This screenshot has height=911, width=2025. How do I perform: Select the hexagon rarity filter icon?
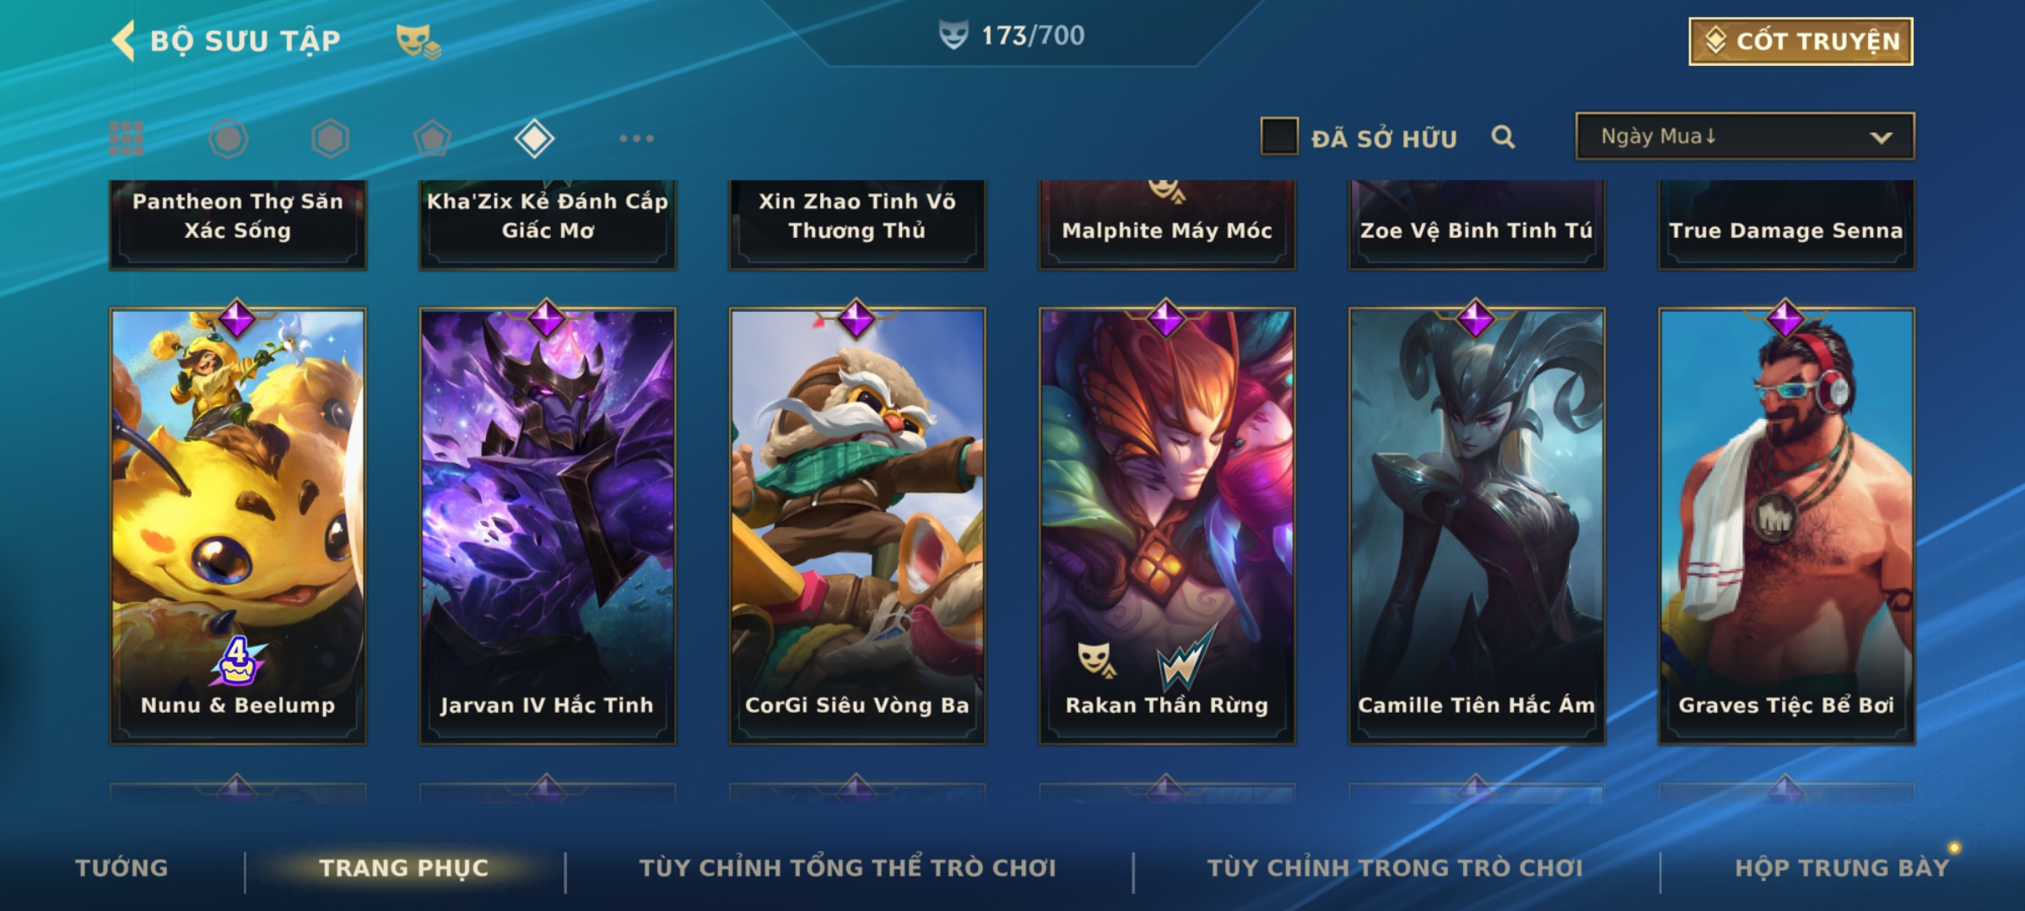(x=330, y=138)
